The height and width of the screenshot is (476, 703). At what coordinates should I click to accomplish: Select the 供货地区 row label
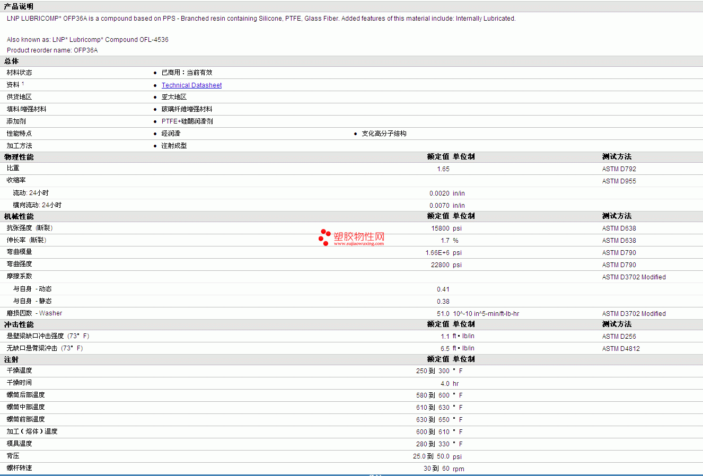coord(19,97)
